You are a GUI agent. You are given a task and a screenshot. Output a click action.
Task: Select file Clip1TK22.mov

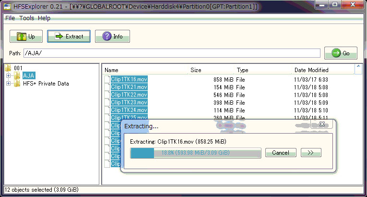129,95
